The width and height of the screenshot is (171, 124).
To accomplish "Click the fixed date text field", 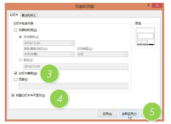I will click(76, 66).
